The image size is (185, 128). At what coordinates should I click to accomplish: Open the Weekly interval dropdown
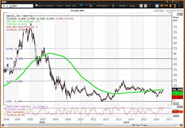pyautogui.click(x=123, y=6)
